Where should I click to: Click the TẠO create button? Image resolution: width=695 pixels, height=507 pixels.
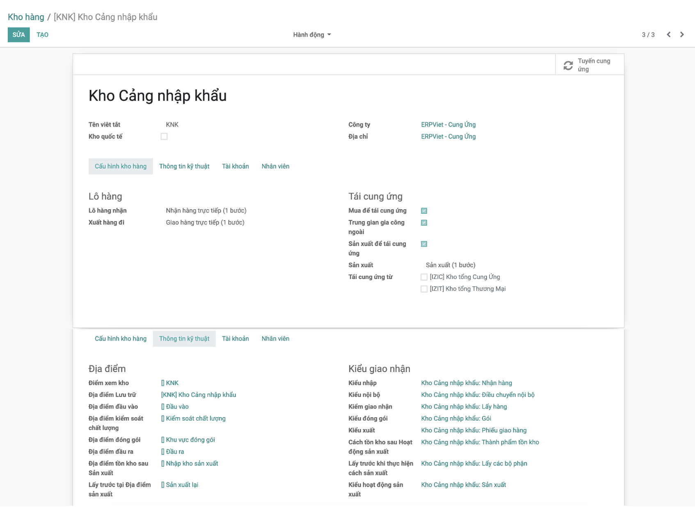pos(42,35)
